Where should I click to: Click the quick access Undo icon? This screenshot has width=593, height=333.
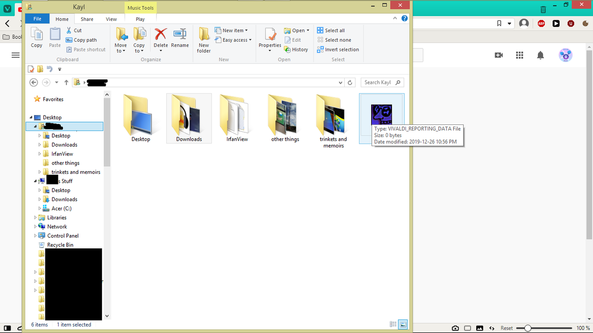tap(50, 69)
